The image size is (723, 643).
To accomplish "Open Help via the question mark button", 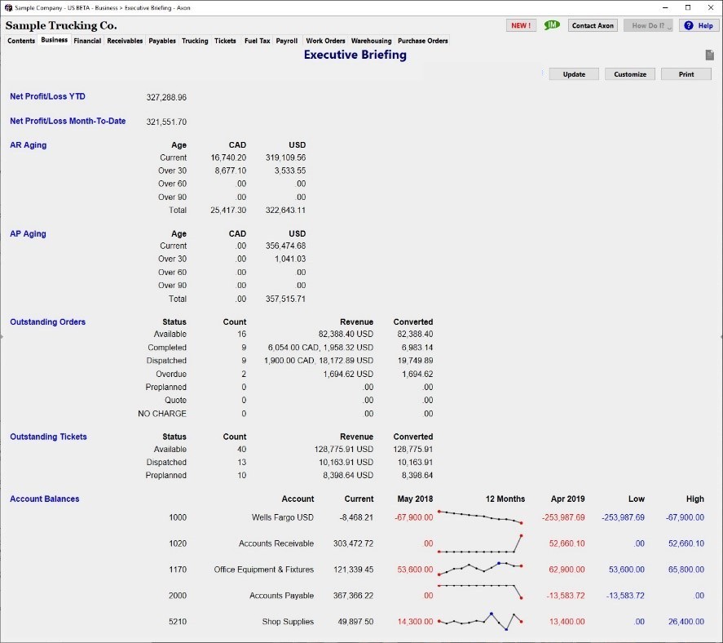I will pos(699,25).
